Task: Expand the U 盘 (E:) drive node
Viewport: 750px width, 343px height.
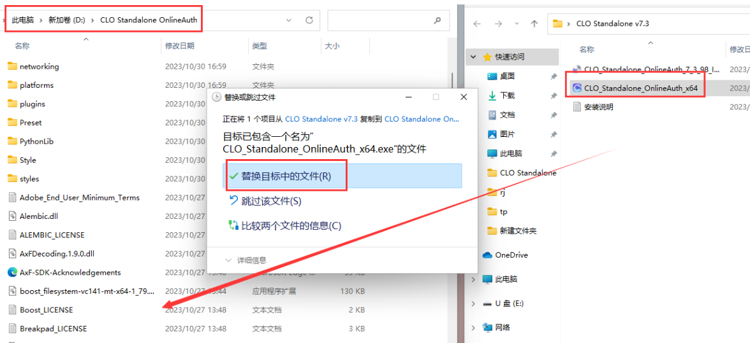Action: [473, 304]
